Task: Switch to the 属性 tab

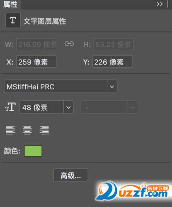Action: tap(10, 4)
